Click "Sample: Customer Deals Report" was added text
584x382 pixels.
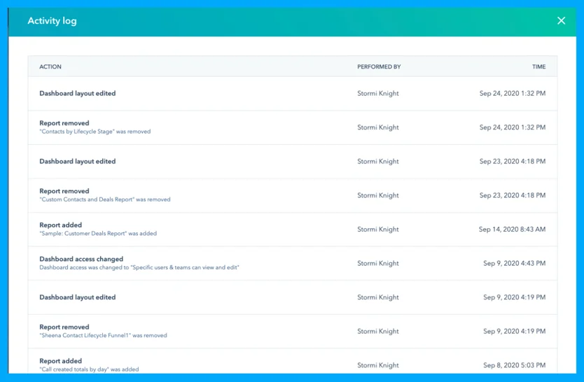click(x=98, y=234)
